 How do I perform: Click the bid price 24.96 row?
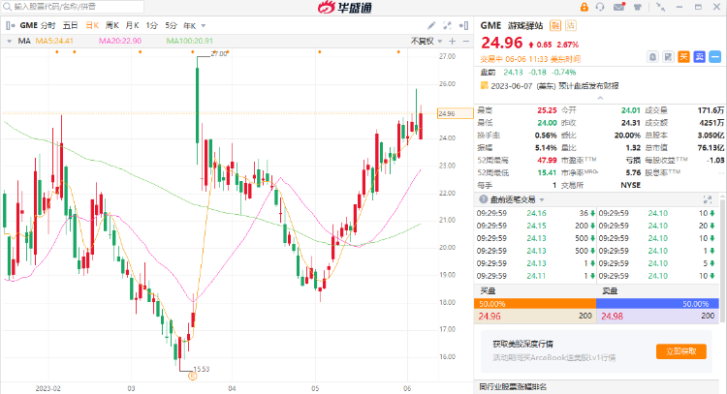(x=535, y=317)
